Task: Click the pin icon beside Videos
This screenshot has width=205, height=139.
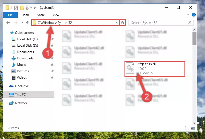Action: [52, 77]
